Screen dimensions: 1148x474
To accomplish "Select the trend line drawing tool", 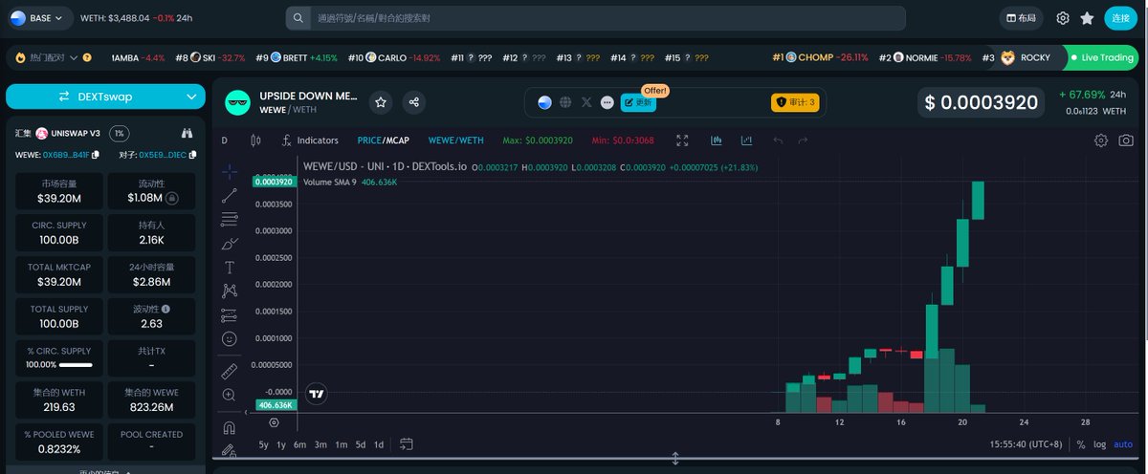I will 230,195.
